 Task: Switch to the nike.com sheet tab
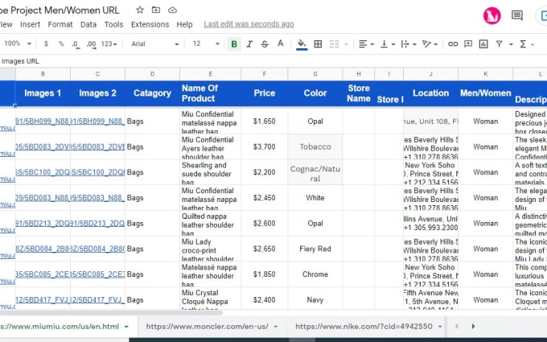[x=364, y=327]
